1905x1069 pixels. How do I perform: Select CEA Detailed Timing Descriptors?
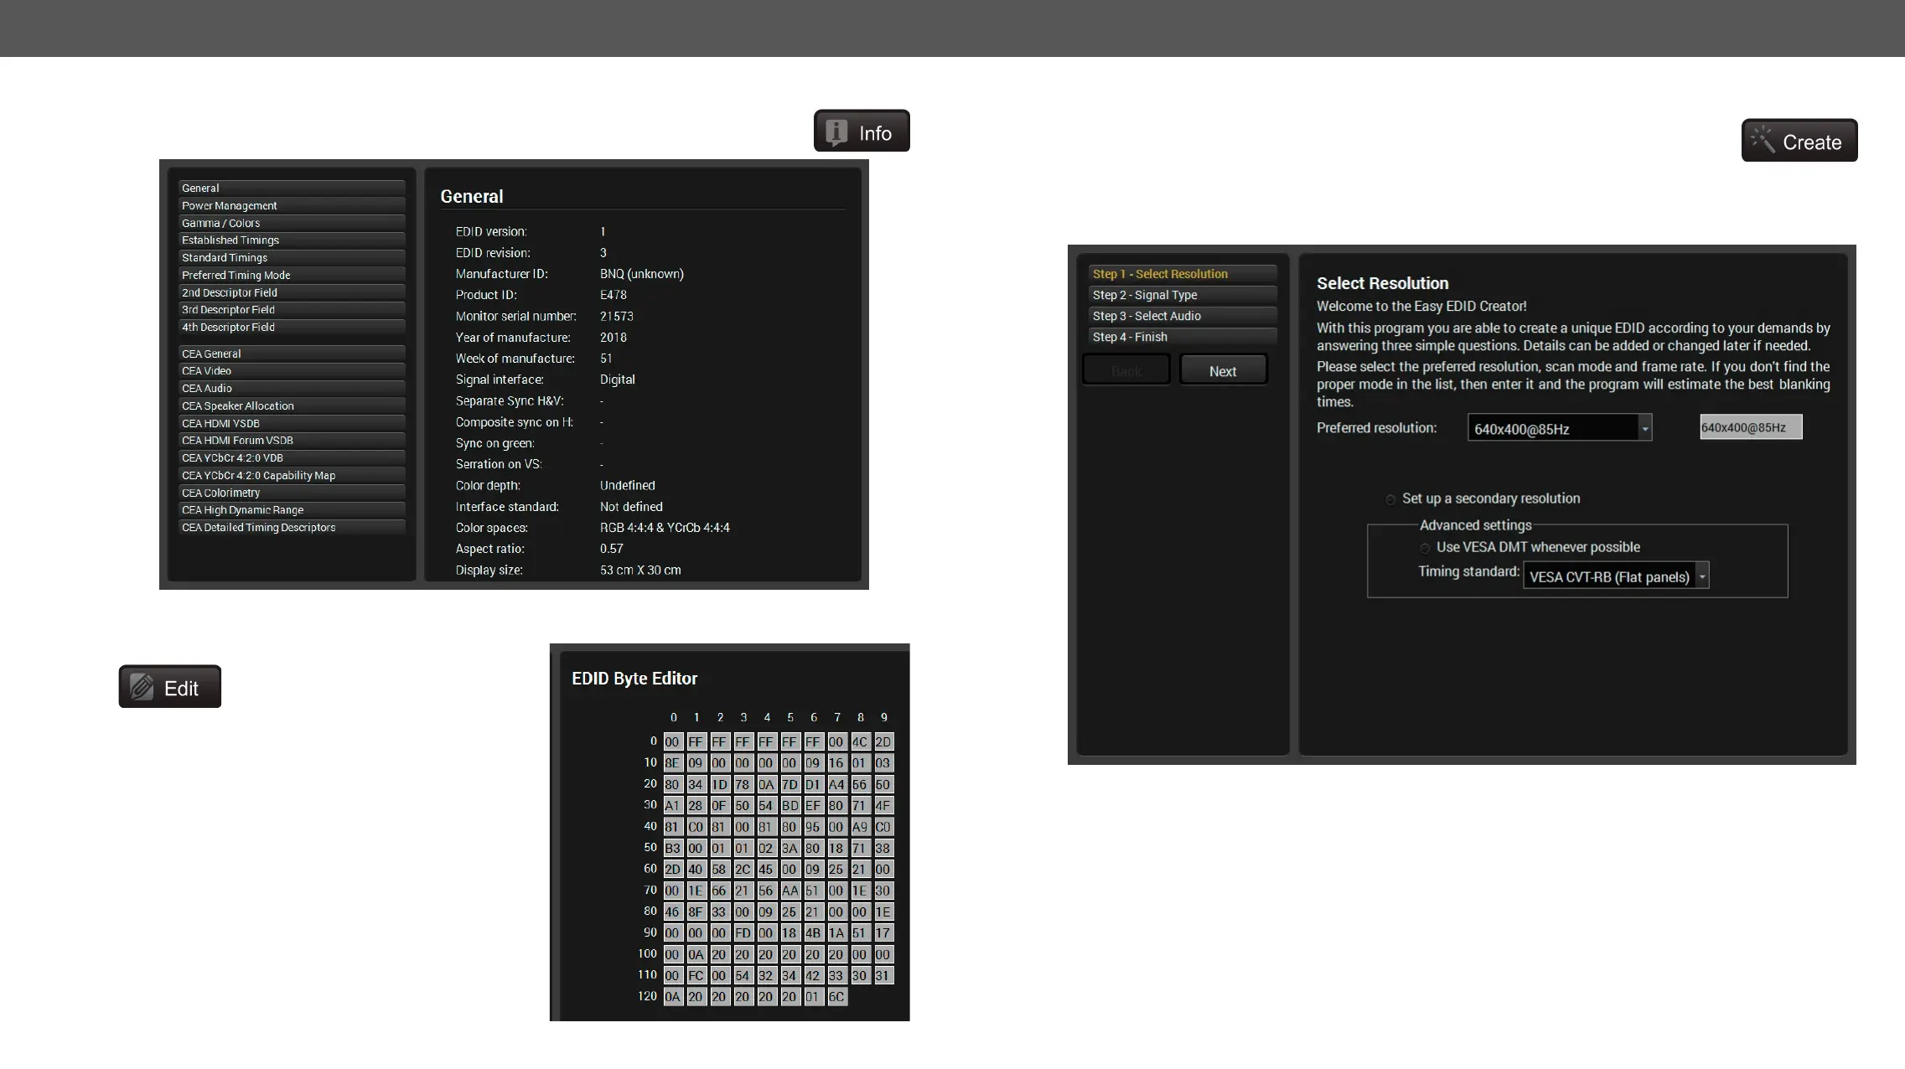[x=292, y=527]
